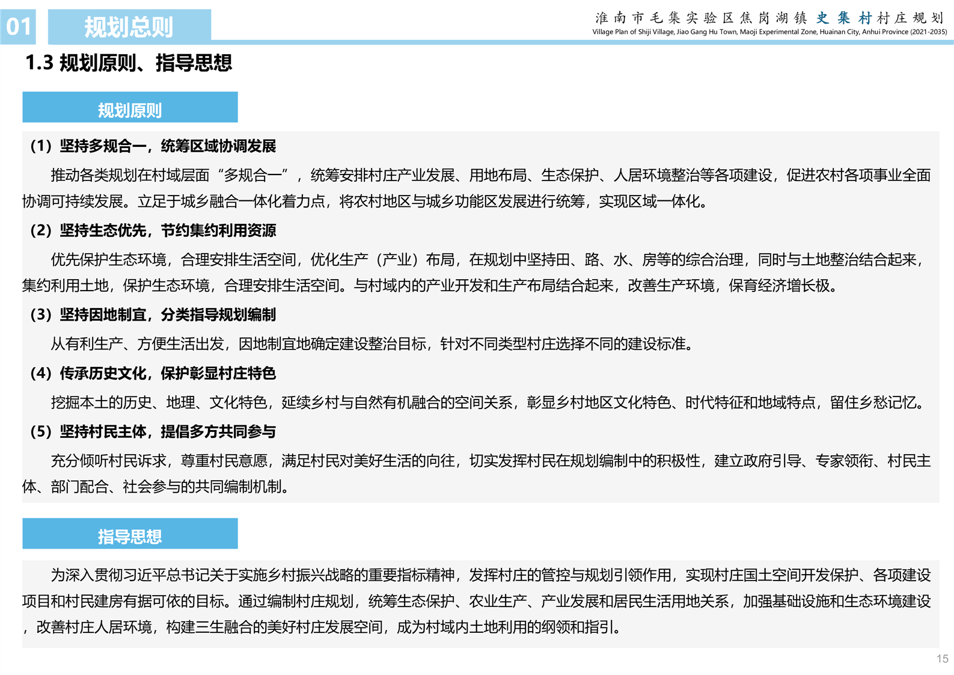Click heading "(3) 坚持因地制宜，分类指导规划编制"
954x675 pixels.
coord(153,315)
